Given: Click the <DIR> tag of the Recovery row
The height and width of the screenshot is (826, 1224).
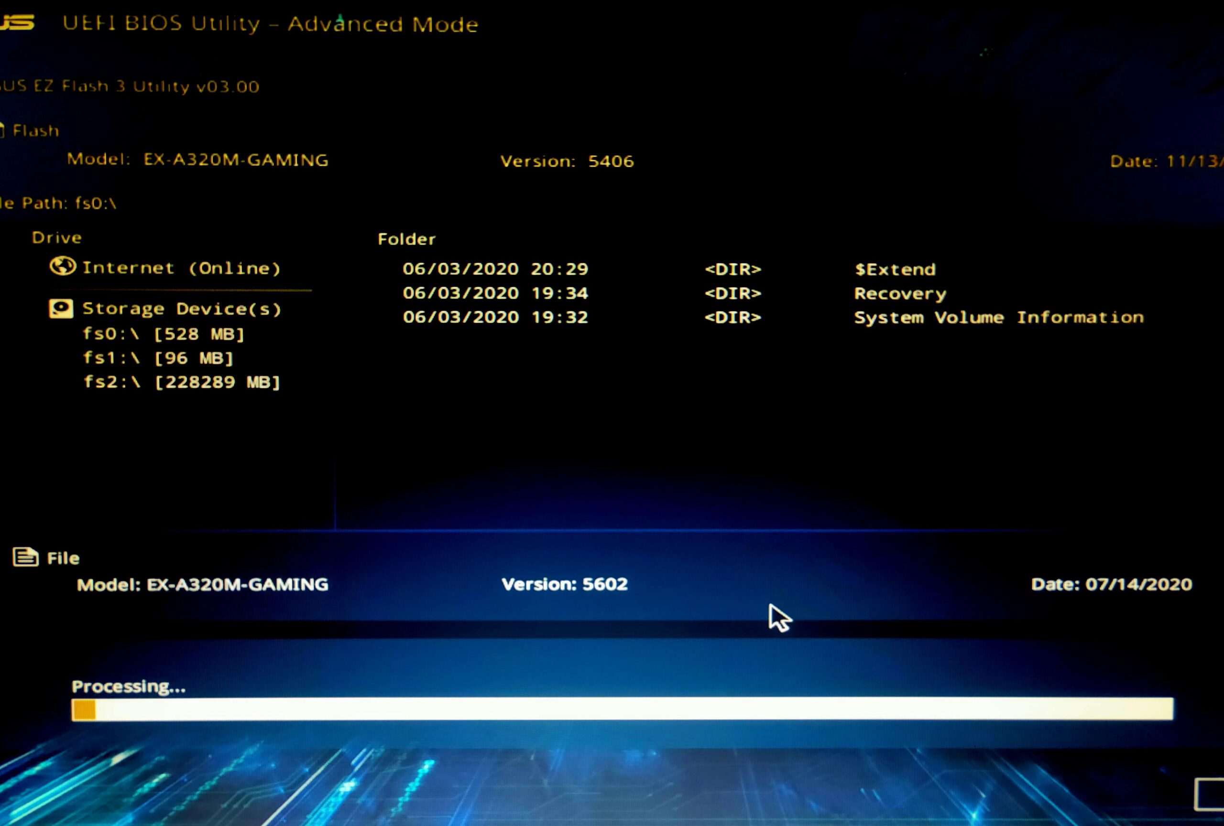Looking at the screenshot, I should (733, 293).
